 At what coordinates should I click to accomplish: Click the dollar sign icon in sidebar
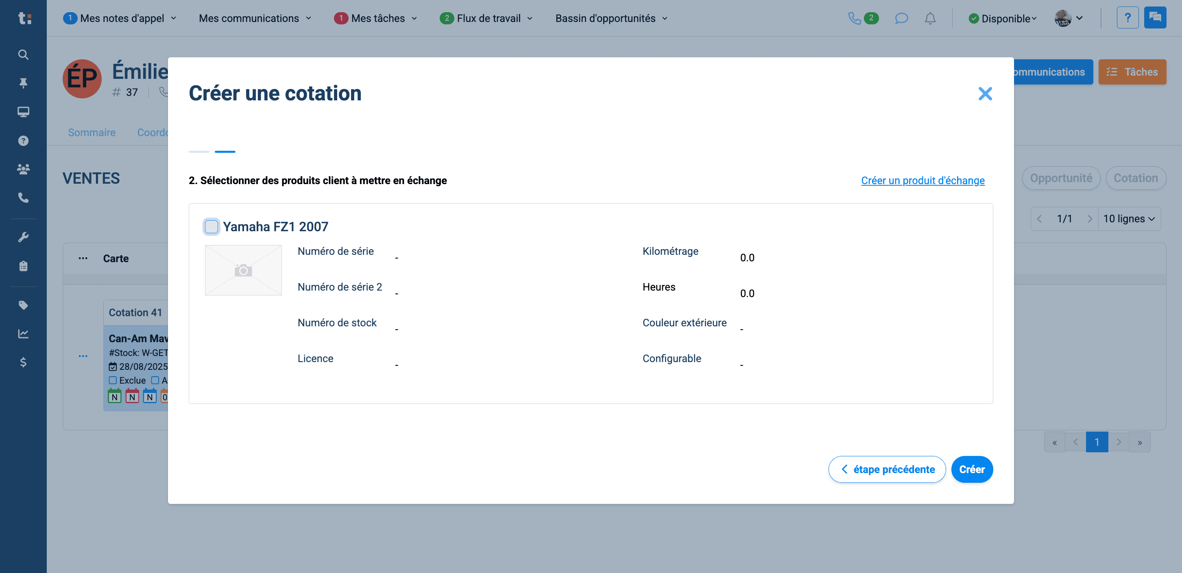(24, 362)
